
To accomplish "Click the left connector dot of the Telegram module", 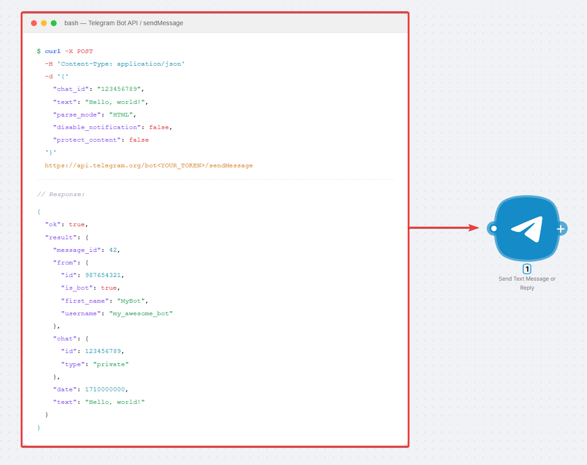I will pos(494,228).
